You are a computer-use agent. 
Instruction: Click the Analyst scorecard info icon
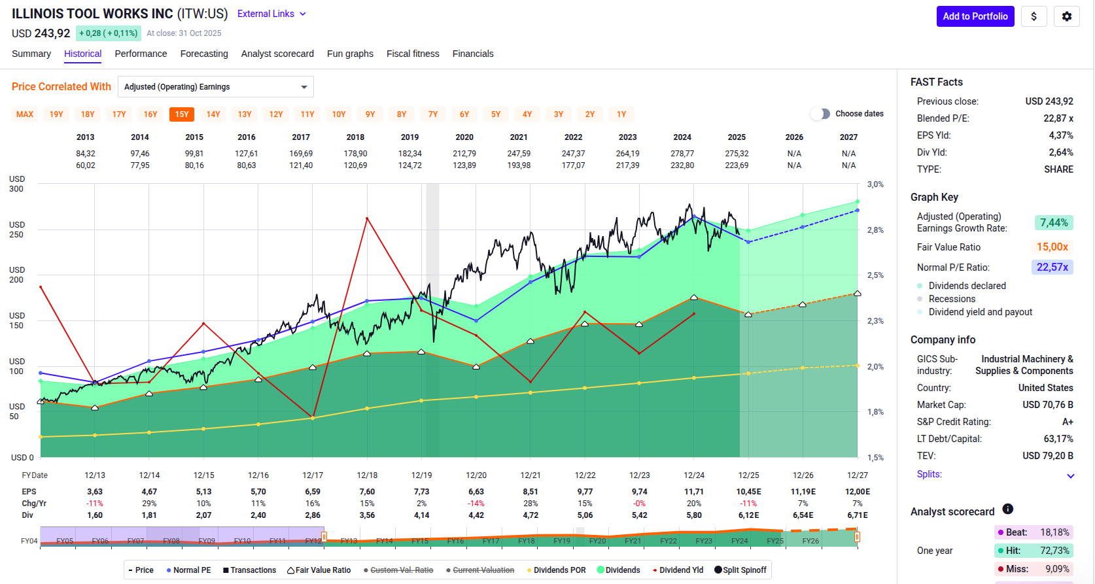(x=1007, y=509)
